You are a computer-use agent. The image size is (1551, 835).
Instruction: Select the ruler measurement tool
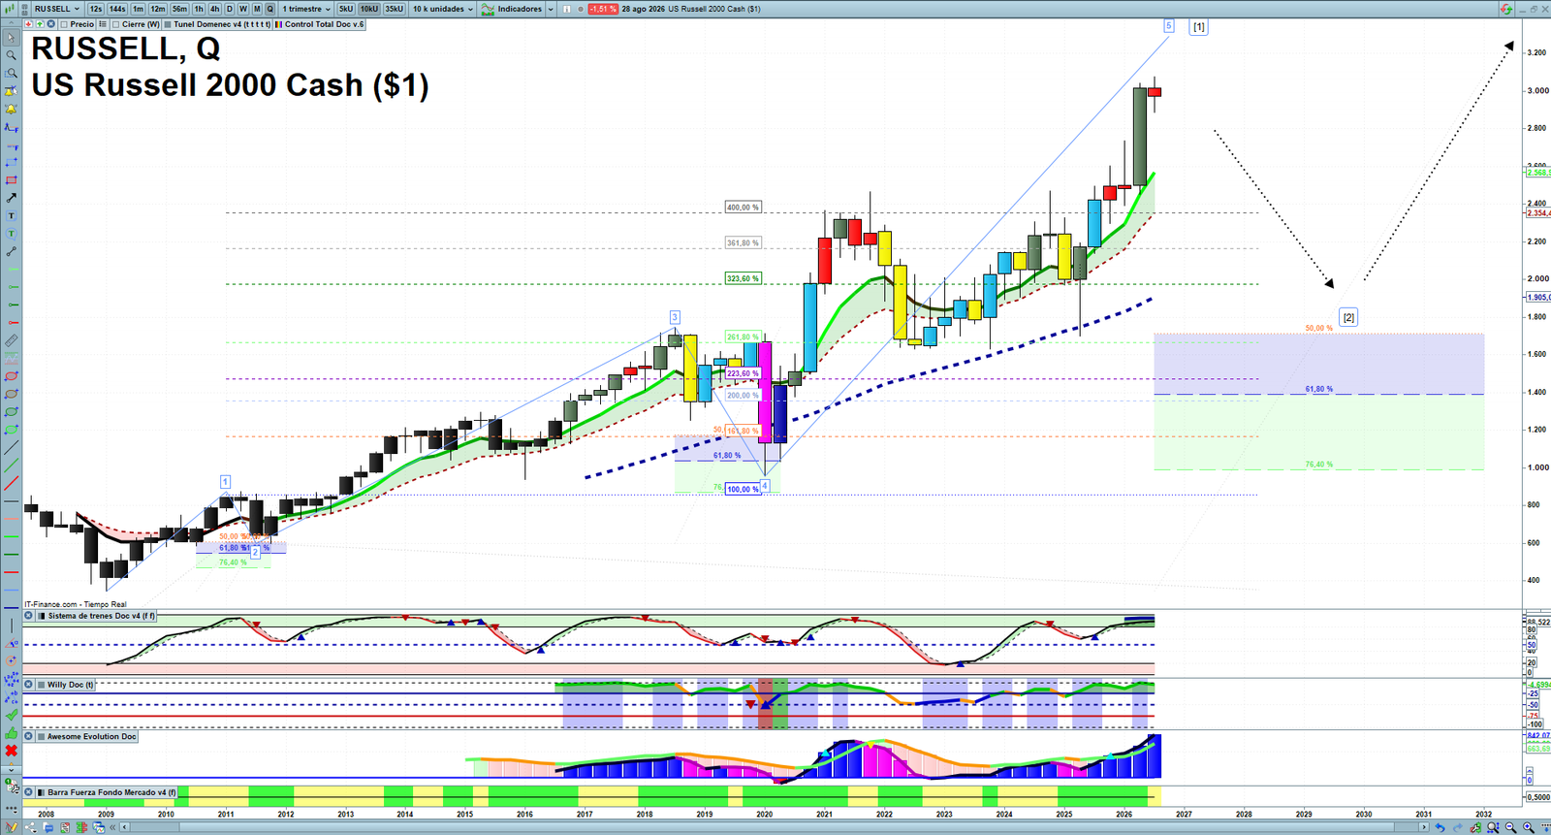pos(12,340)
